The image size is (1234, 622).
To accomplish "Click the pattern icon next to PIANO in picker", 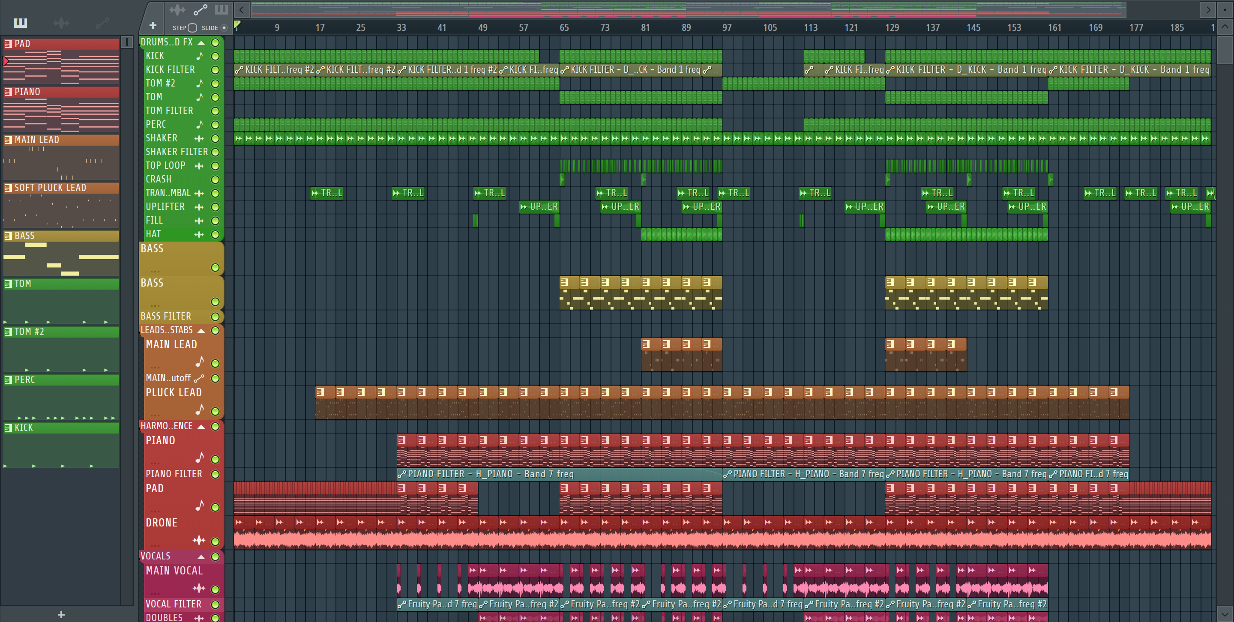I will pos(8,91).
